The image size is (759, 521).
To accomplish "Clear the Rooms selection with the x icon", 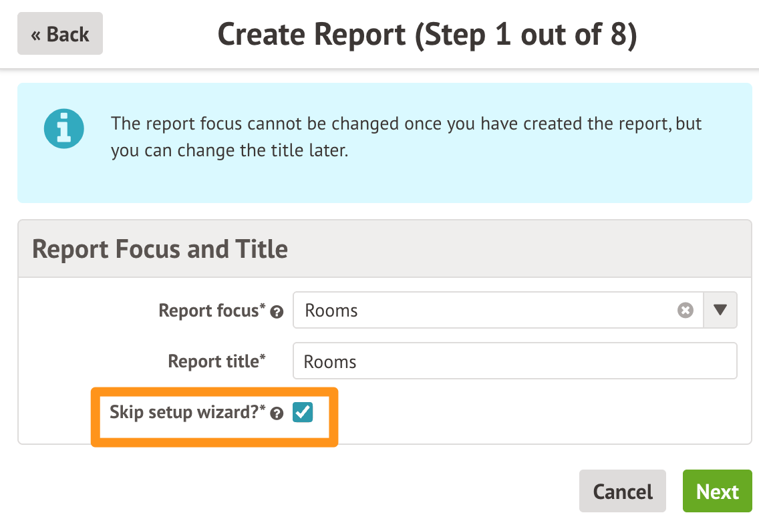I will click(686, 311).
